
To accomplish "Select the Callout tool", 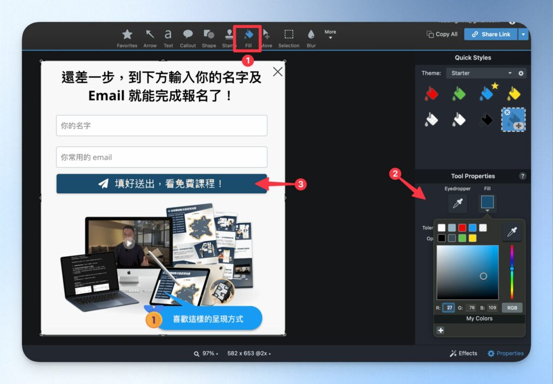I will [x=187, y=38].
